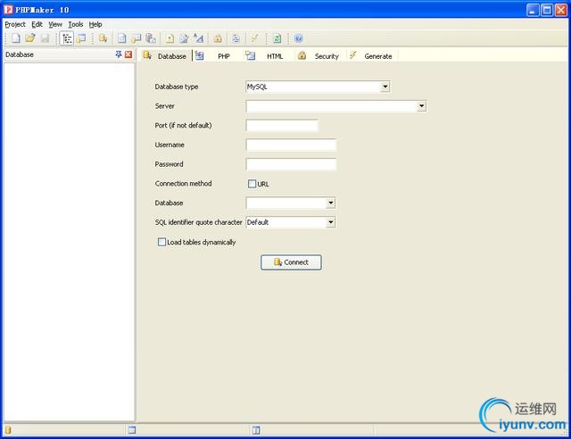
Task: Open the SQL identifier quote character dropdown
Action: (331, 222)
